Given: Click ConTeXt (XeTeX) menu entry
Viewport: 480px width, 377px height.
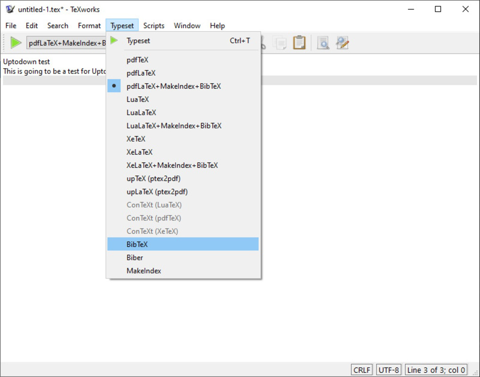Looking at the screenshot, I should point(183,231).
